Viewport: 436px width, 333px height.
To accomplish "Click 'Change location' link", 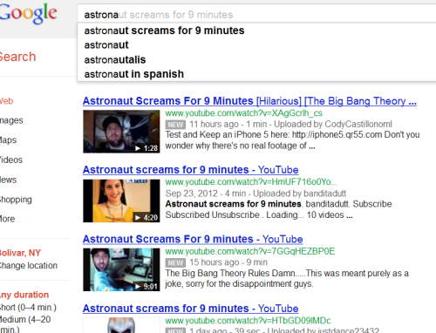I will pyautogui.click(x=29, y=266).
